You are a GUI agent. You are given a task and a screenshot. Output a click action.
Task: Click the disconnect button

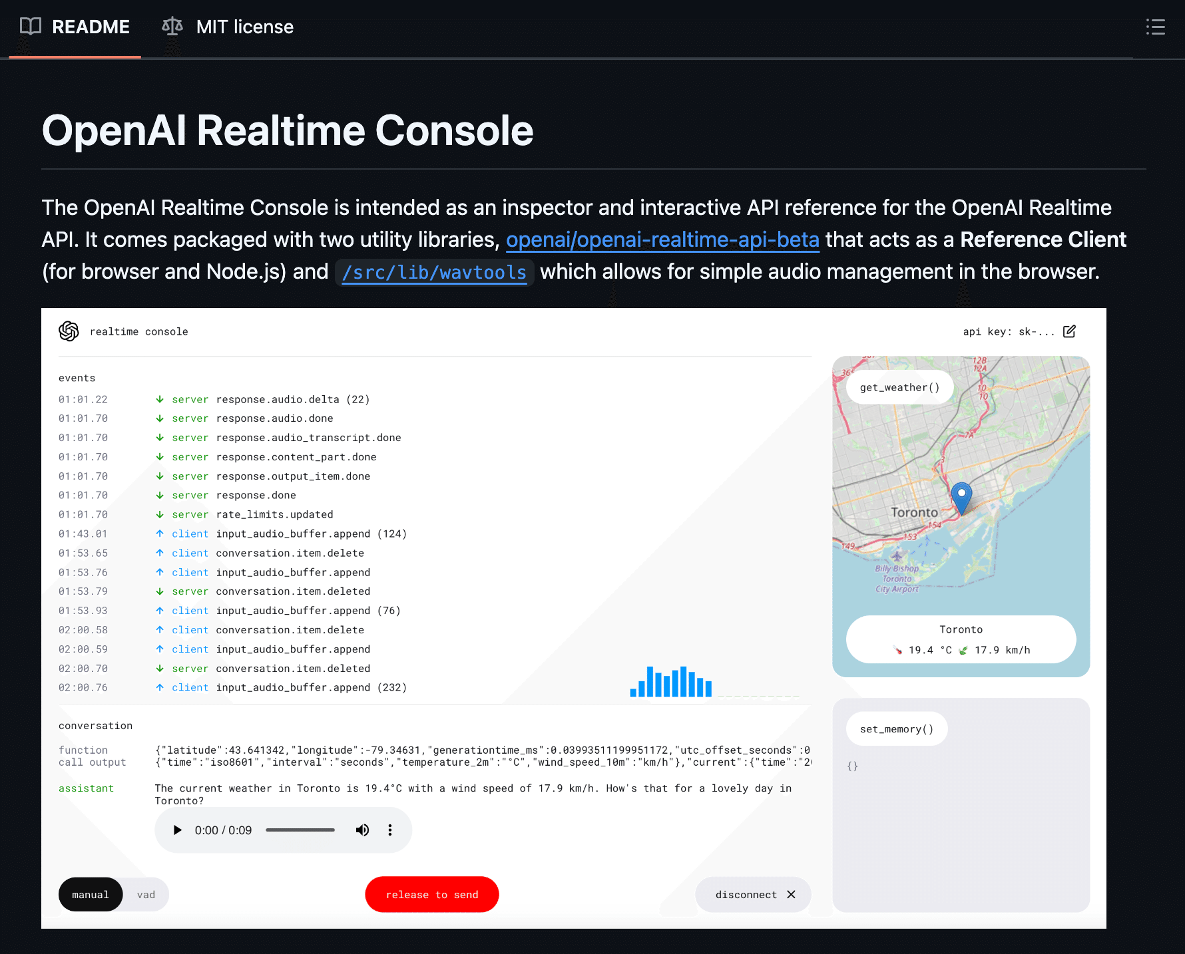754,895
